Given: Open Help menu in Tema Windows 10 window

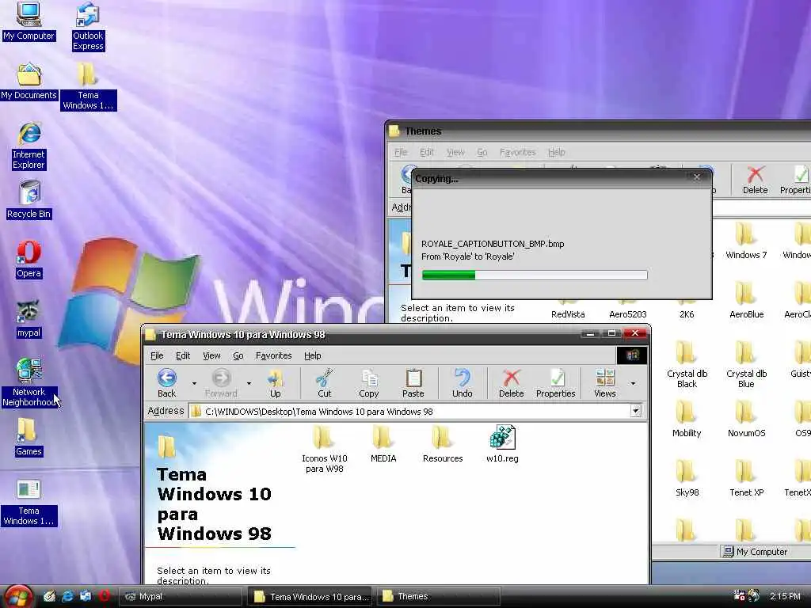Looking at the screenshot, I should pos(312,355).
